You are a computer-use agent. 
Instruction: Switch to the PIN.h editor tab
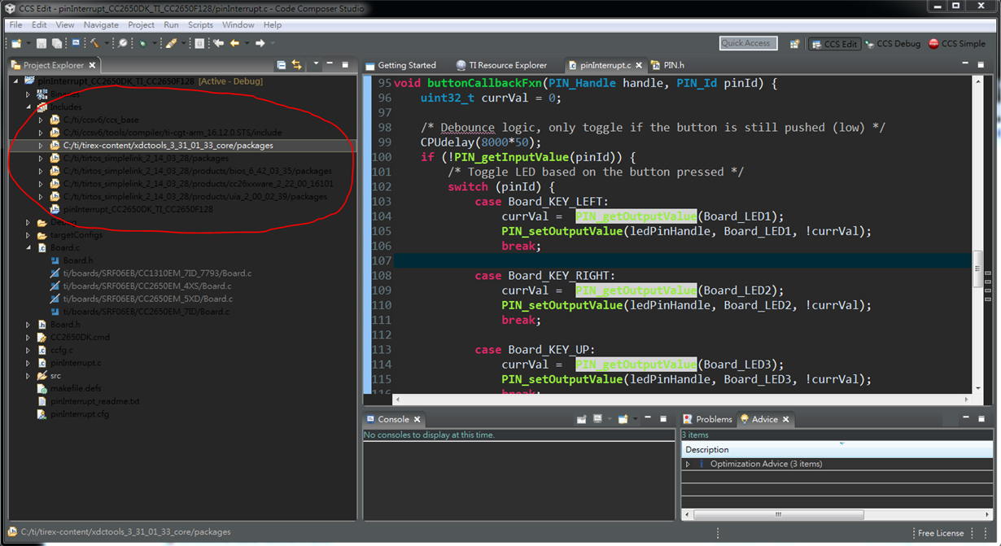click(x=667, y=65)
